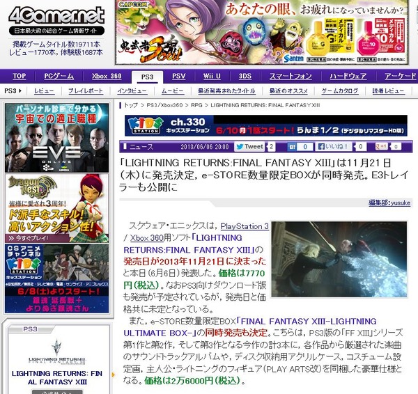Open the EVE Online sidebar ad
Viewport: 418px width, 394px height.
(57, 138)
